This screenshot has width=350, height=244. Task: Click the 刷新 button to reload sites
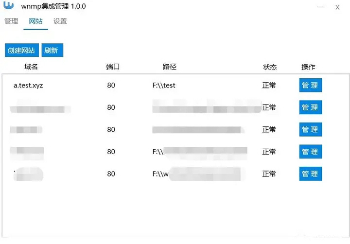tap(52, 50)
